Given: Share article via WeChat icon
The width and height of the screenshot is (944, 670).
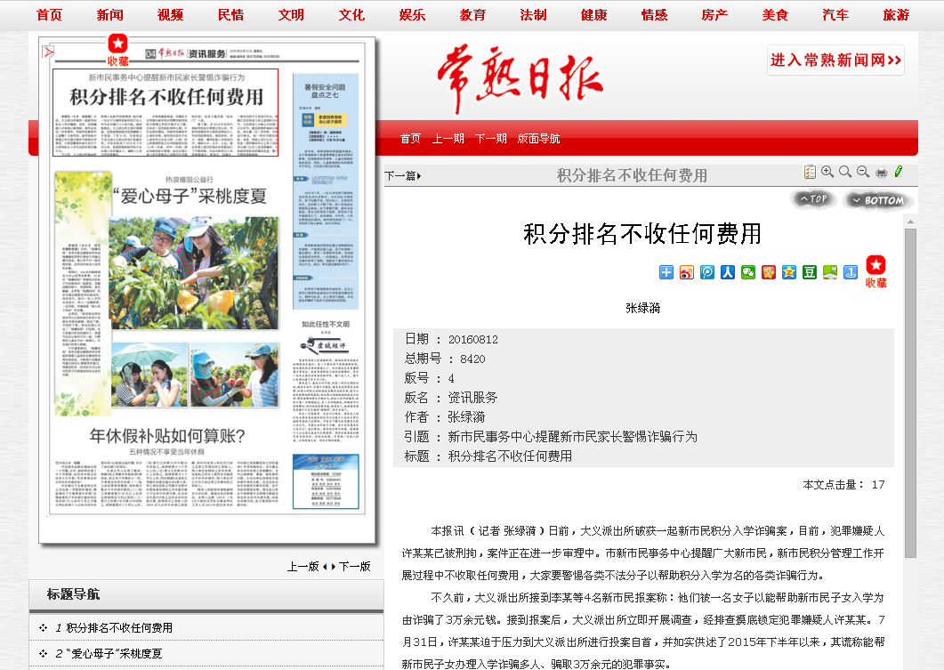Looking at the screenshot, I should pyautogui.click(x=748, y=272).
